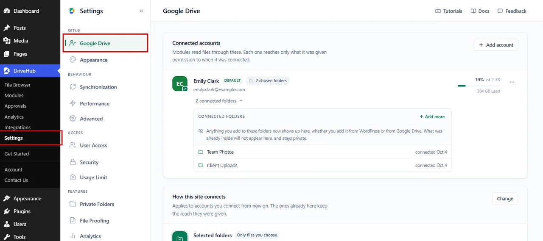The width and height of the screenshot is (543, 241).
Task: Open Google Drive settings section
Action: click(106, 43)
